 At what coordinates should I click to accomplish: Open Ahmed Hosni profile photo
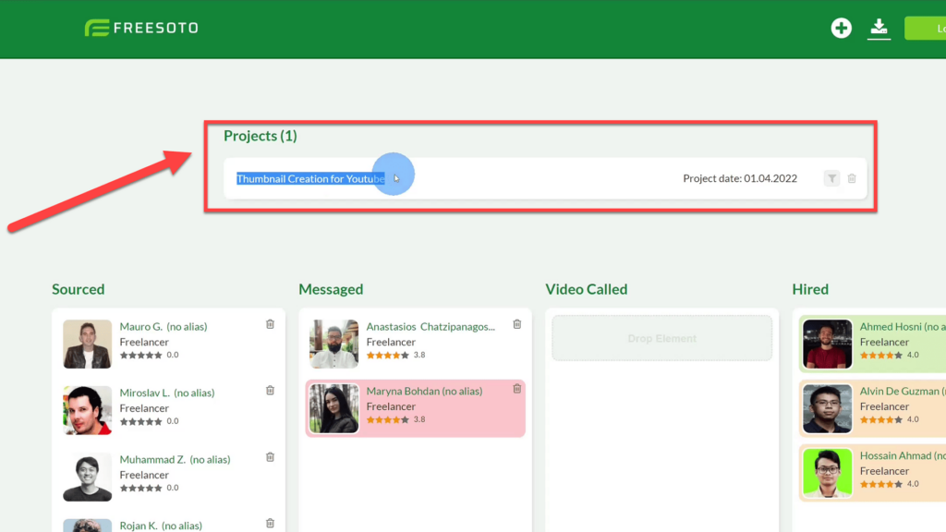click(827, 344)
